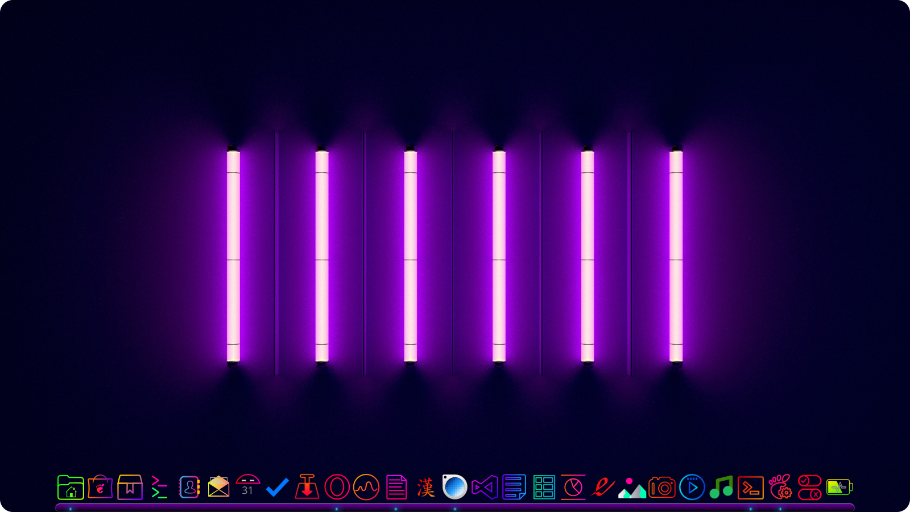The image size is (910, 512).
Task: Launch the Opera browser icon
Action: (337, 488)
